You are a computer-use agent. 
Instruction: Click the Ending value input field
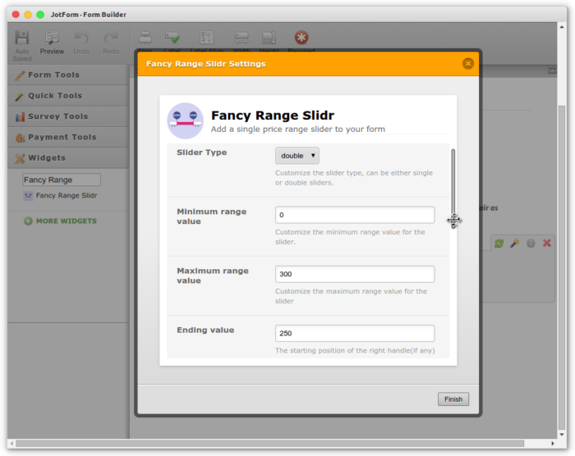[x=355, y=333]
